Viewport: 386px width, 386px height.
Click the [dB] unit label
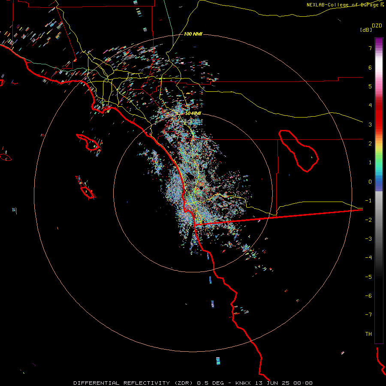click(366, 30)
